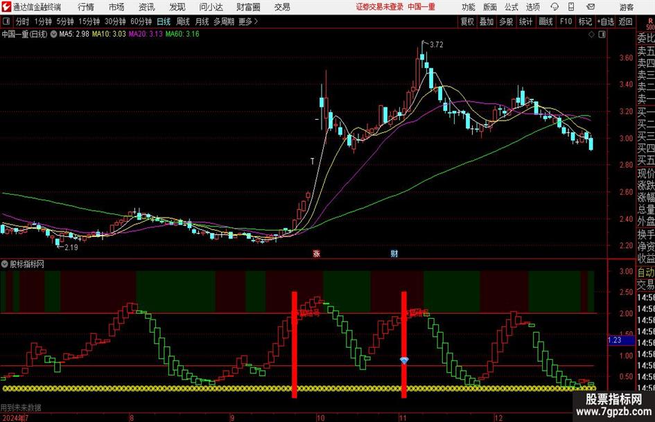
Task: Click the 中国一重(日线) chart title
Action: [x=24, y=34]
